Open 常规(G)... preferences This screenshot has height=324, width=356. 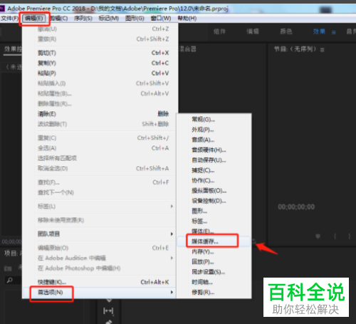pyautogui.click(x=214, y=119)
